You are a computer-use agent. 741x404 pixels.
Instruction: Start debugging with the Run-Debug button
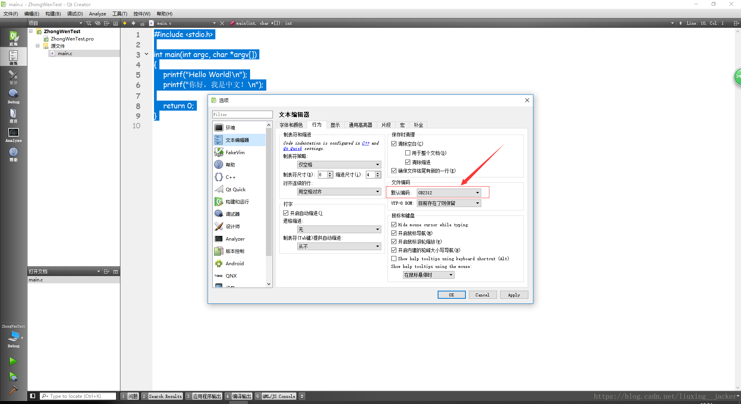13,376
